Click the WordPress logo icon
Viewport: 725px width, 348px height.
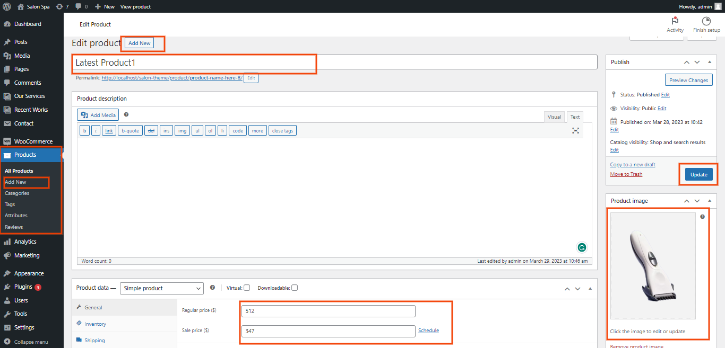click(7, 6)
